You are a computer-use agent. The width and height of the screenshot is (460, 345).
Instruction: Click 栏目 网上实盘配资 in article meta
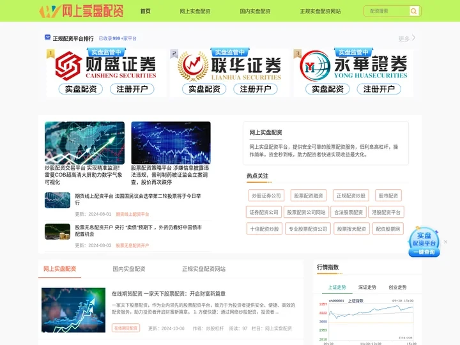pyautogui.click(x=272, y=328)
